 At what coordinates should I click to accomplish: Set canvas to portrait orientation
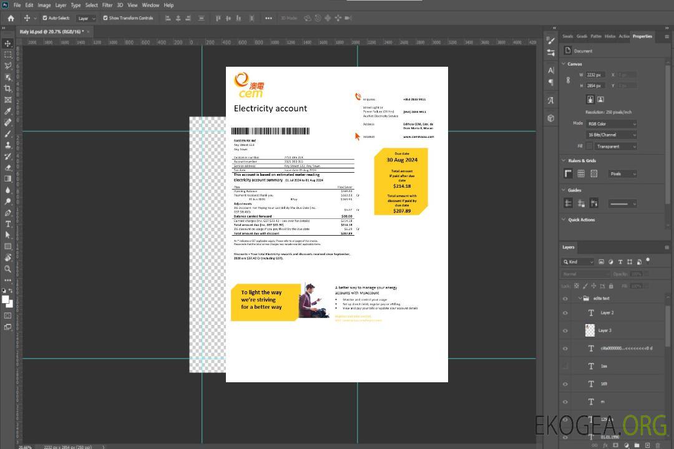[x=590, y=100]
